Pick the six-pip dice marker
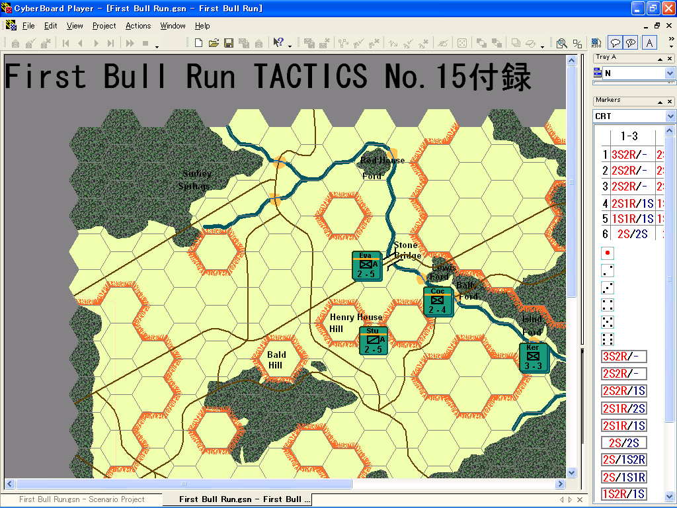Screen dimensions: 677x508 (608, 339)
